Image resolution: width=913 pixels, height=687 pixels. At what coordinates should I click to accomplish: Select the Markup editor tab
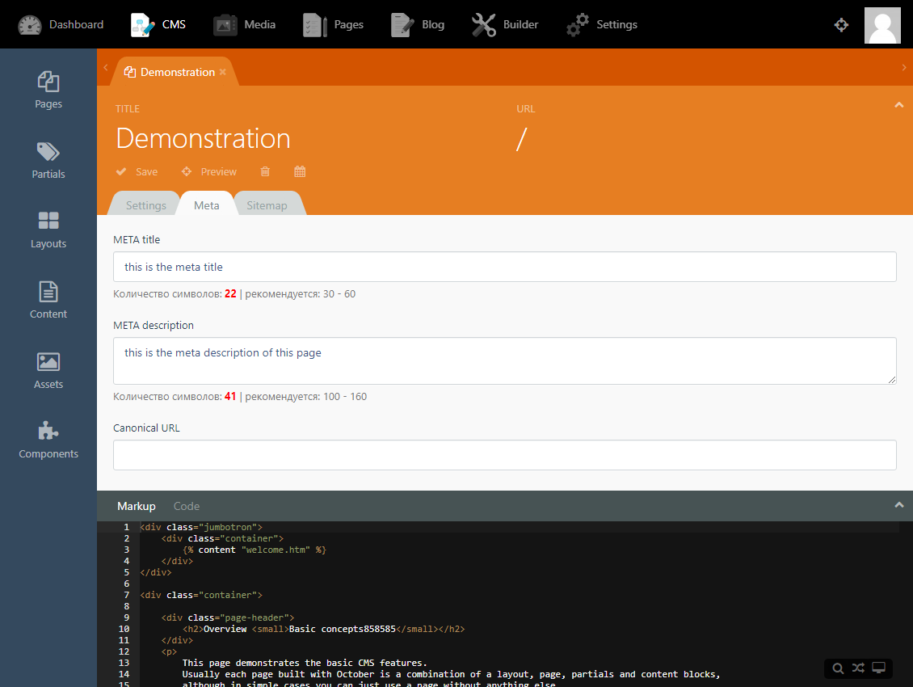click(x=137, y=506)
